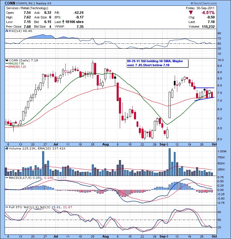The width and height of the screenshot is (231, 239).
Task: Click the Services / Retail (Technology) label
Action: pos(27,8)
